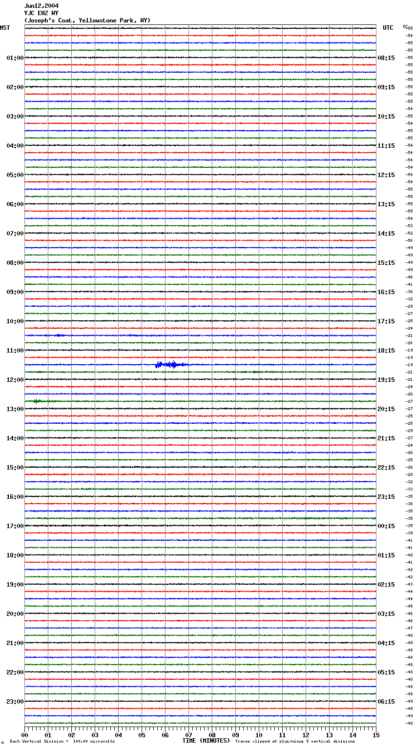Click the Traces clipped at plus/minus footer note
The image size is (415, 748).
point(295,741)
